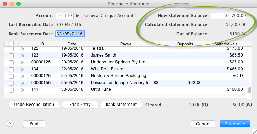Click the Bank Entry button
The width and height of the screenshot is (257, 134).
coord(80,105)
